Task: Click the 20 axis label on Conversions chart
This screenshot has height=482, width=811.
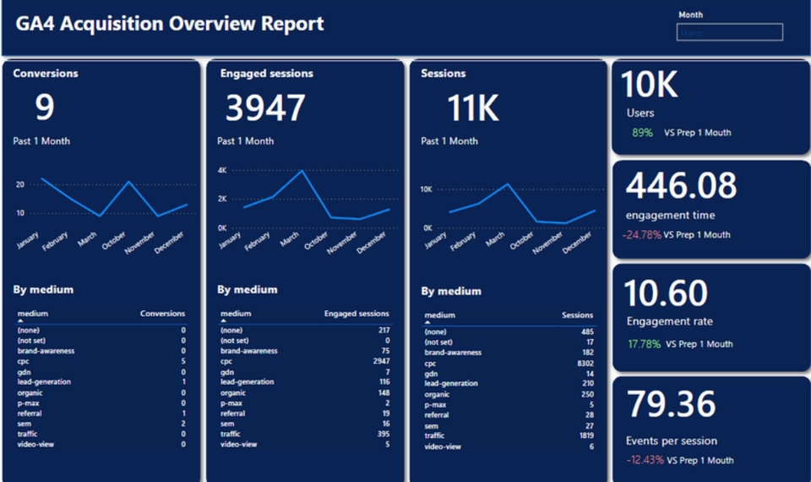Action: [x=20, y=184]
